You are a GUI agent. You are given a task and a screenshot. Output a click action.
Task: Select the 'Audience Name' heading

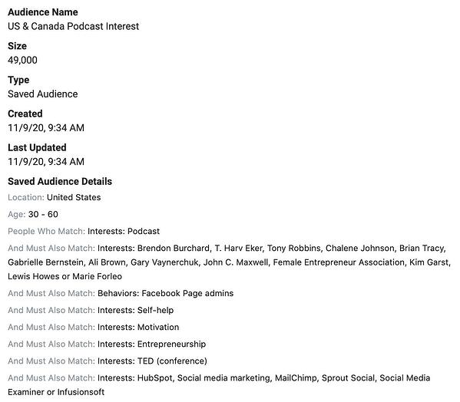[x=43, y=12]
